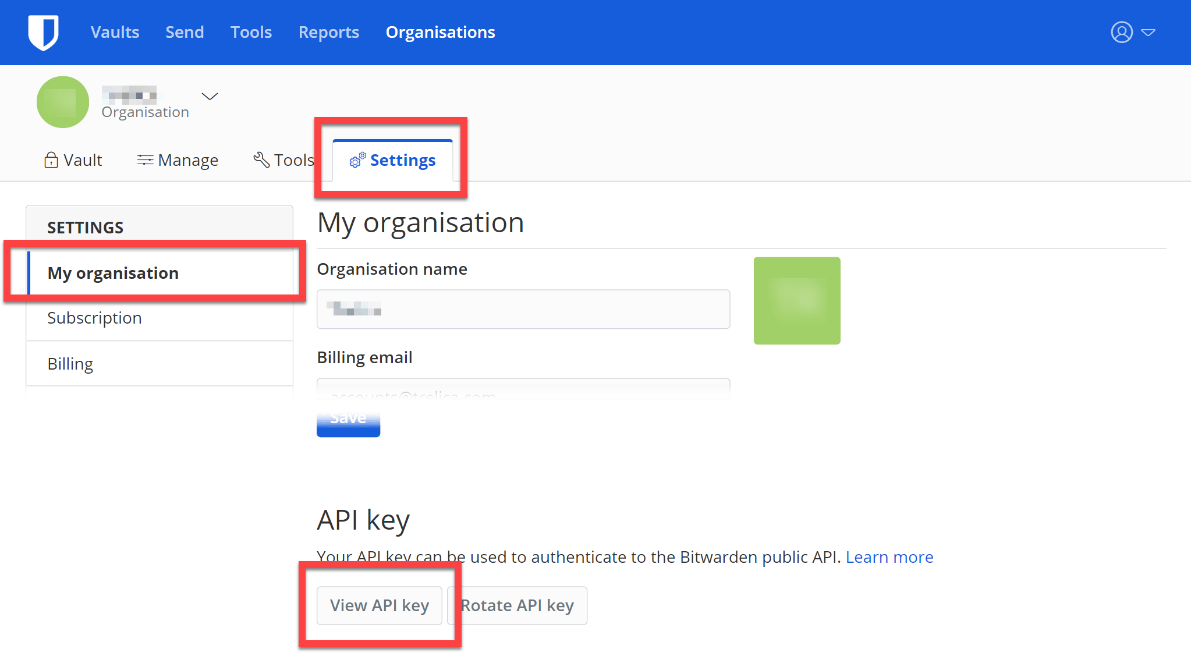Viewport: 1191px width, 667px height.
Task: Click the sliders icon beside Manage
Action: 145,160
